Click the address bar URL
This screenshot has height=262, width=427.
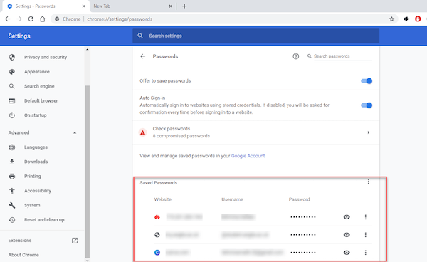point(120,19)
